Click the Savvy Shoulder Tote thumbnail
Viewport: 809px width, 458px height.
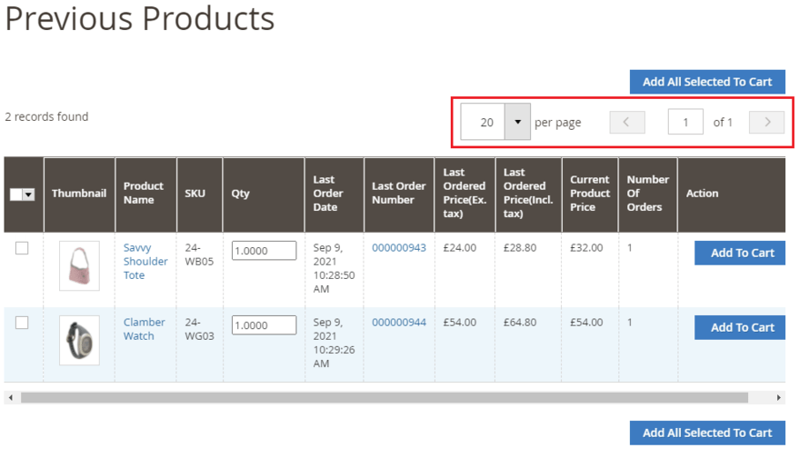tap(79, 265)
